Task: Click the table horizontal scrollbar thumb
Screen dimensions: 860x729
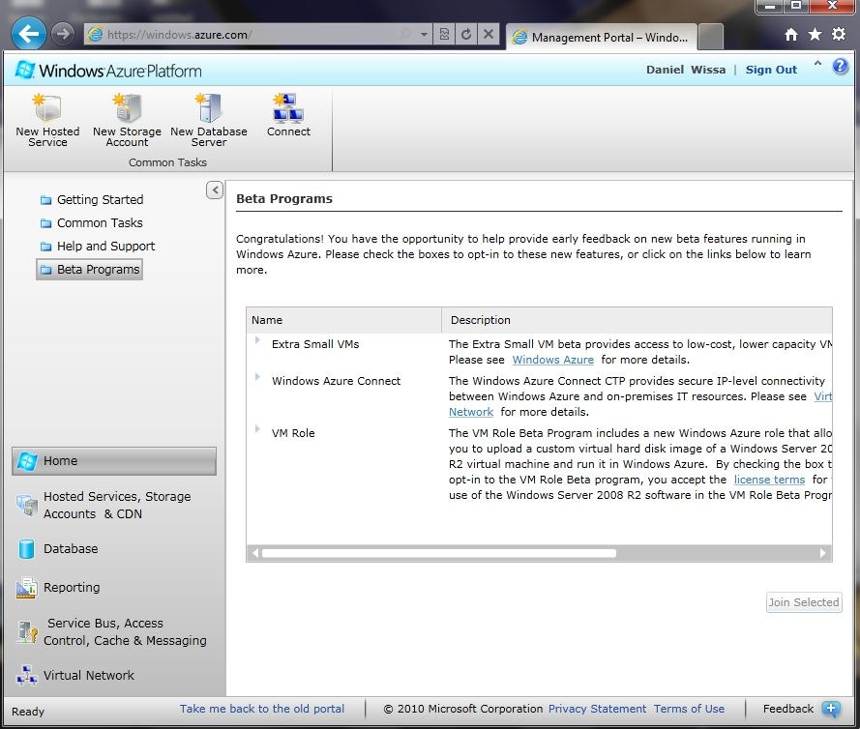Action: [439, 553]
